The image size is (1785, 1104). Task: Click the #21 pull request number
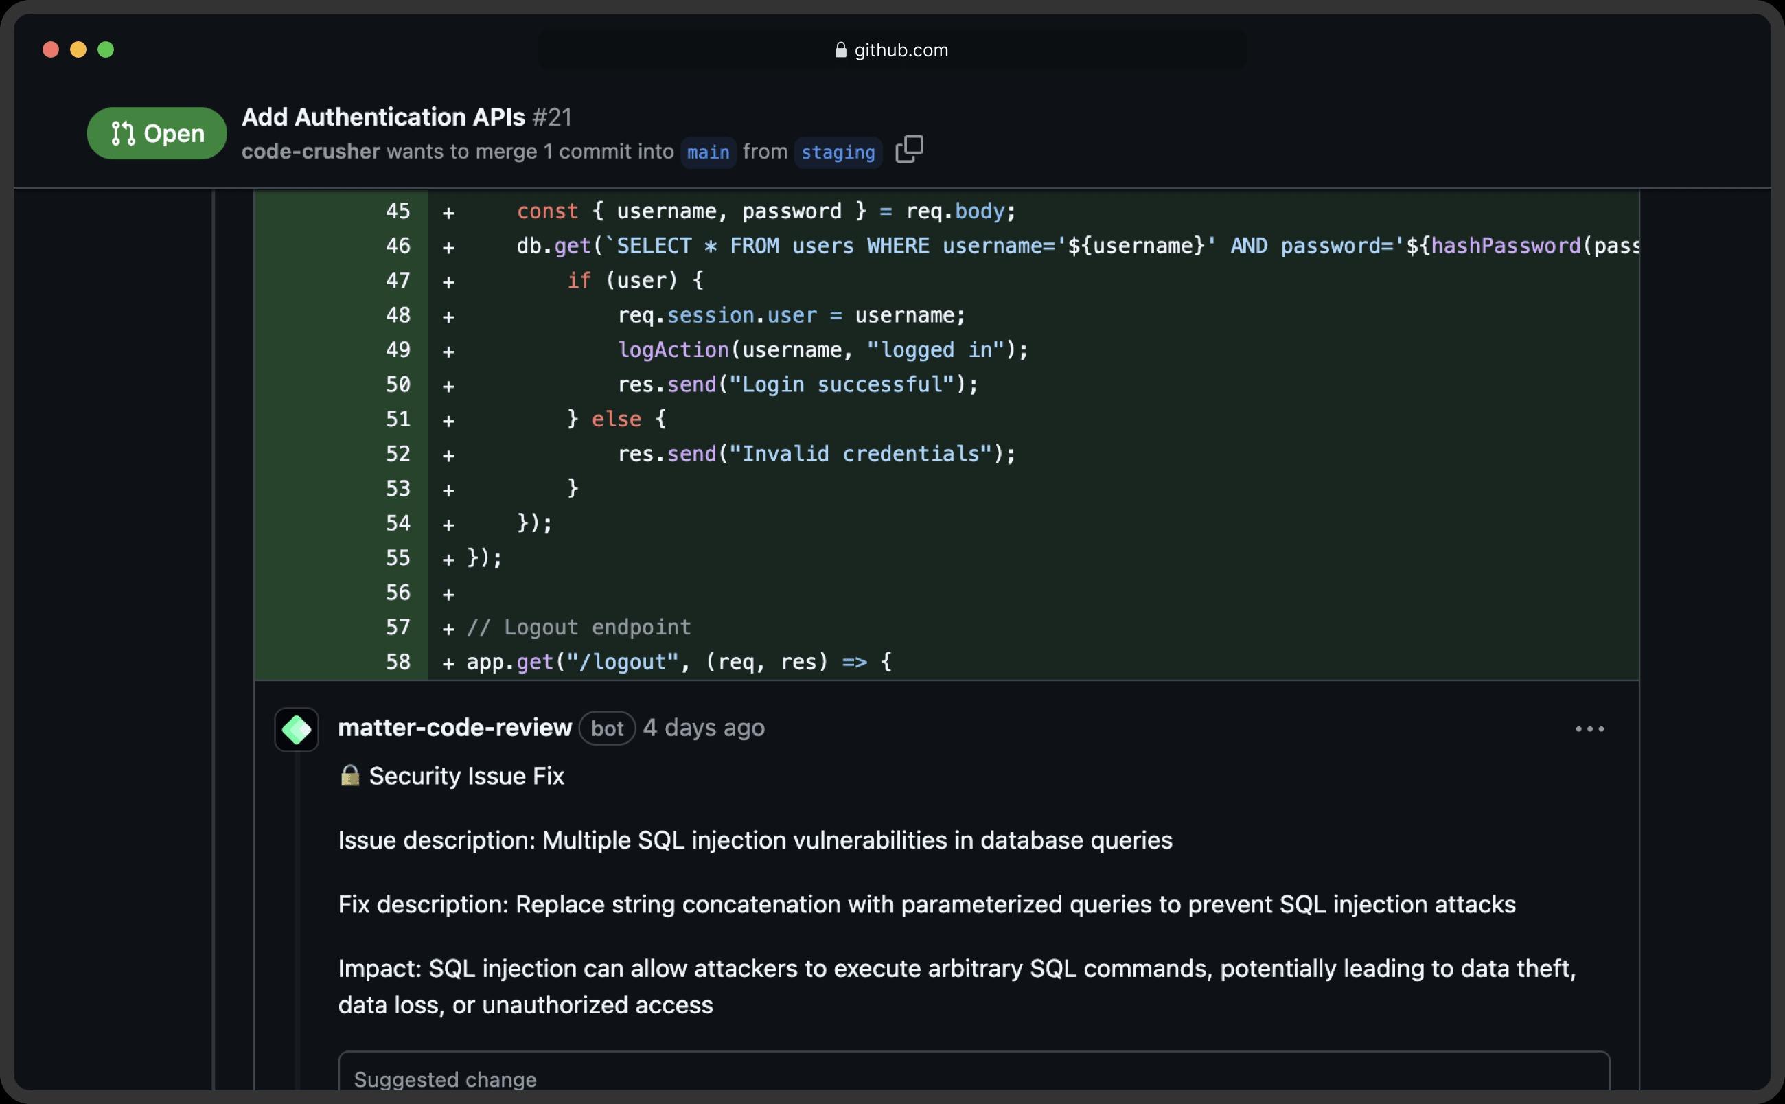pos(552,117)
